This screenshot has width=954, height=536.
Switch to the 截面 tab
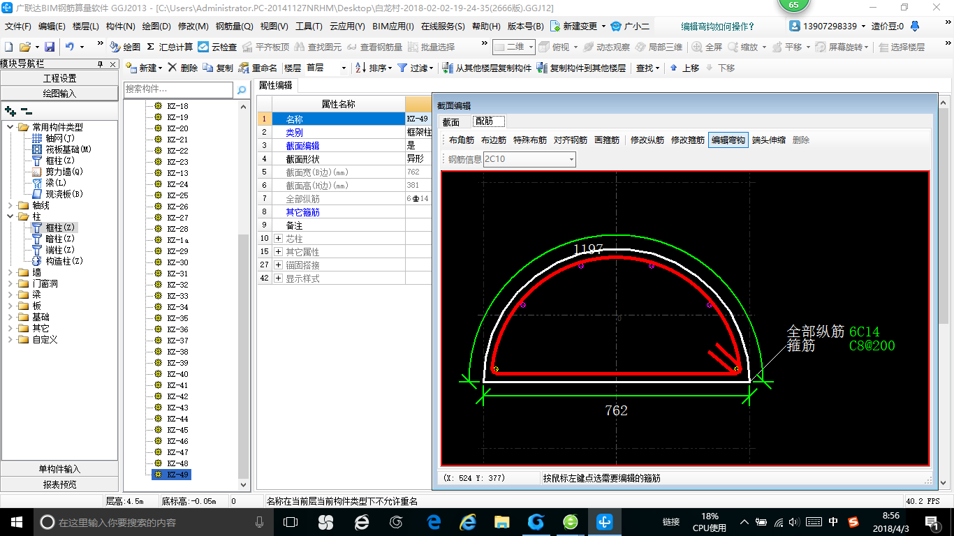point(451,121)
